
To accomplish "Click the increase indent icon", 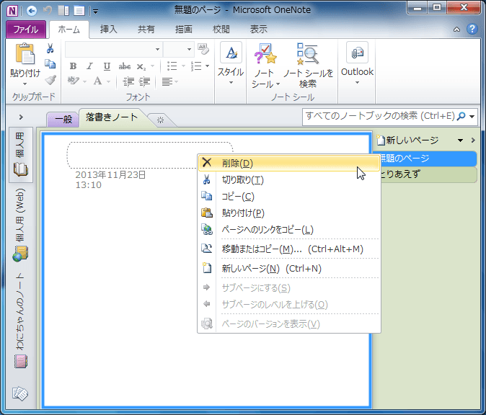I will tap(144, 81).
